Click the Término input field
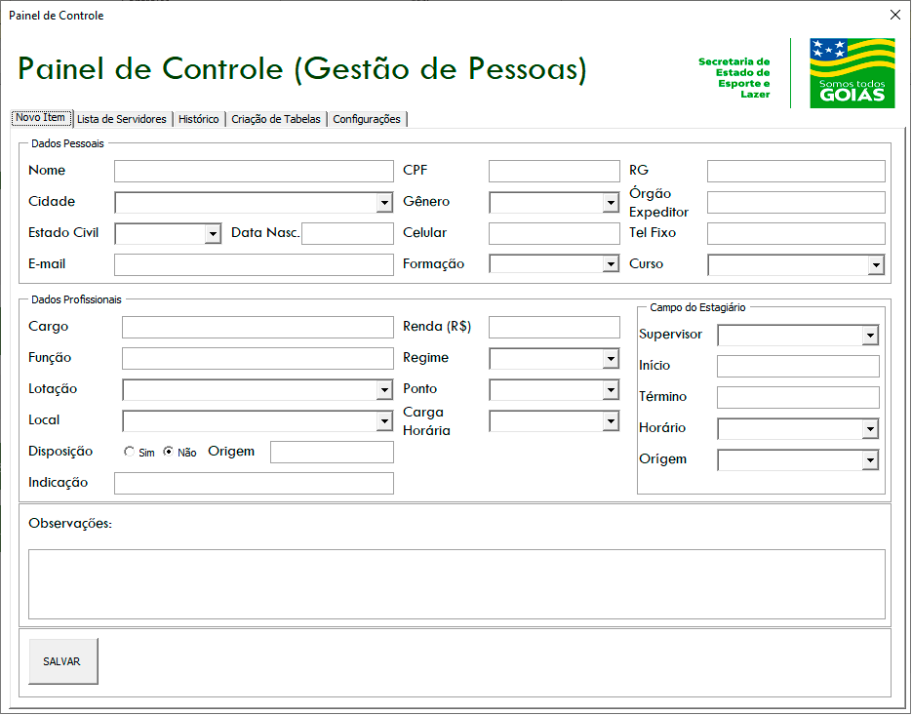Screen dimensions: 912x715 click(x=798, y=397)
